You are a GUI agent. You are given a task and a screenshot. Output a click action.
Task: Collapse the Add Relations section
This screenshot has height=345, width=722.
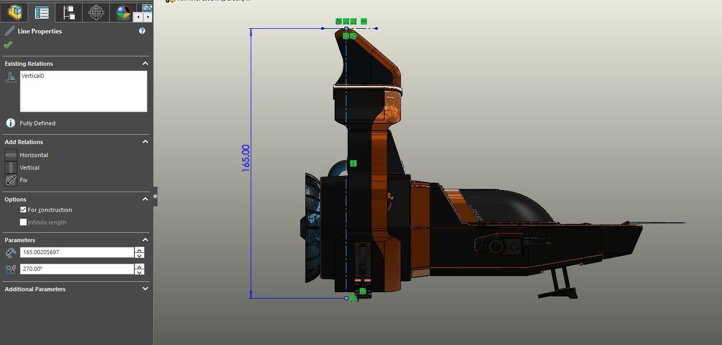[x=145, y=141]
